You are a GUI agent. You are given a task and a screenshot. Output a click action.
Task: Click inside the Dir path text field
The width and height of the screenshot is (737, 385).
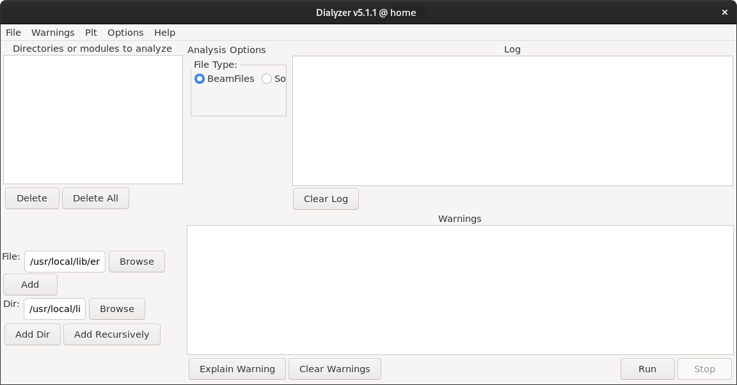(55, 309)
